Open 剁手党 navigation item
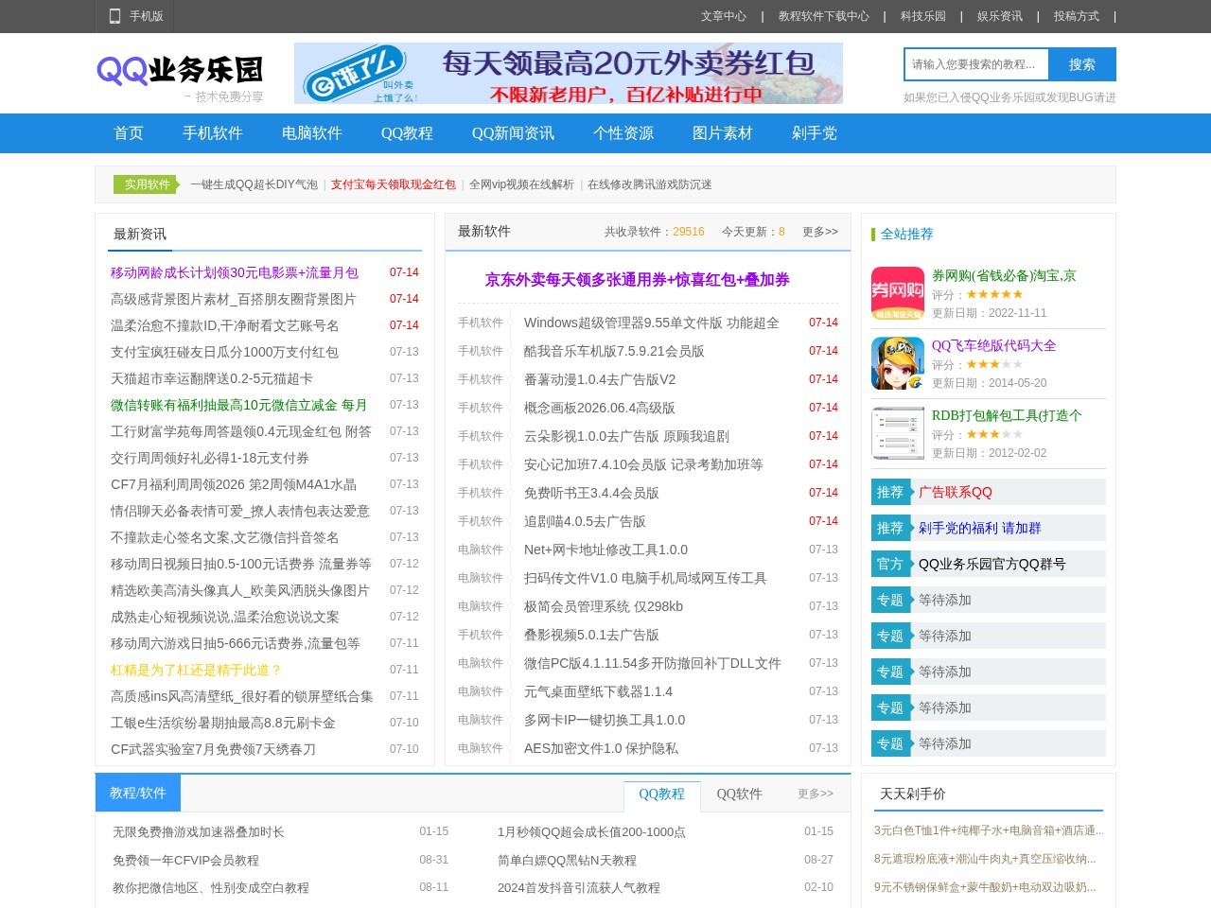Viewport: 1211px width, 908px height. click(815, 133)
